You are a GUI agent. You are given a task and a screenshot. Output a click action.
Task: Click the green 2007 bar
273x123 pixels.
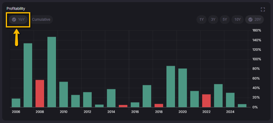[x=28, y=75]
